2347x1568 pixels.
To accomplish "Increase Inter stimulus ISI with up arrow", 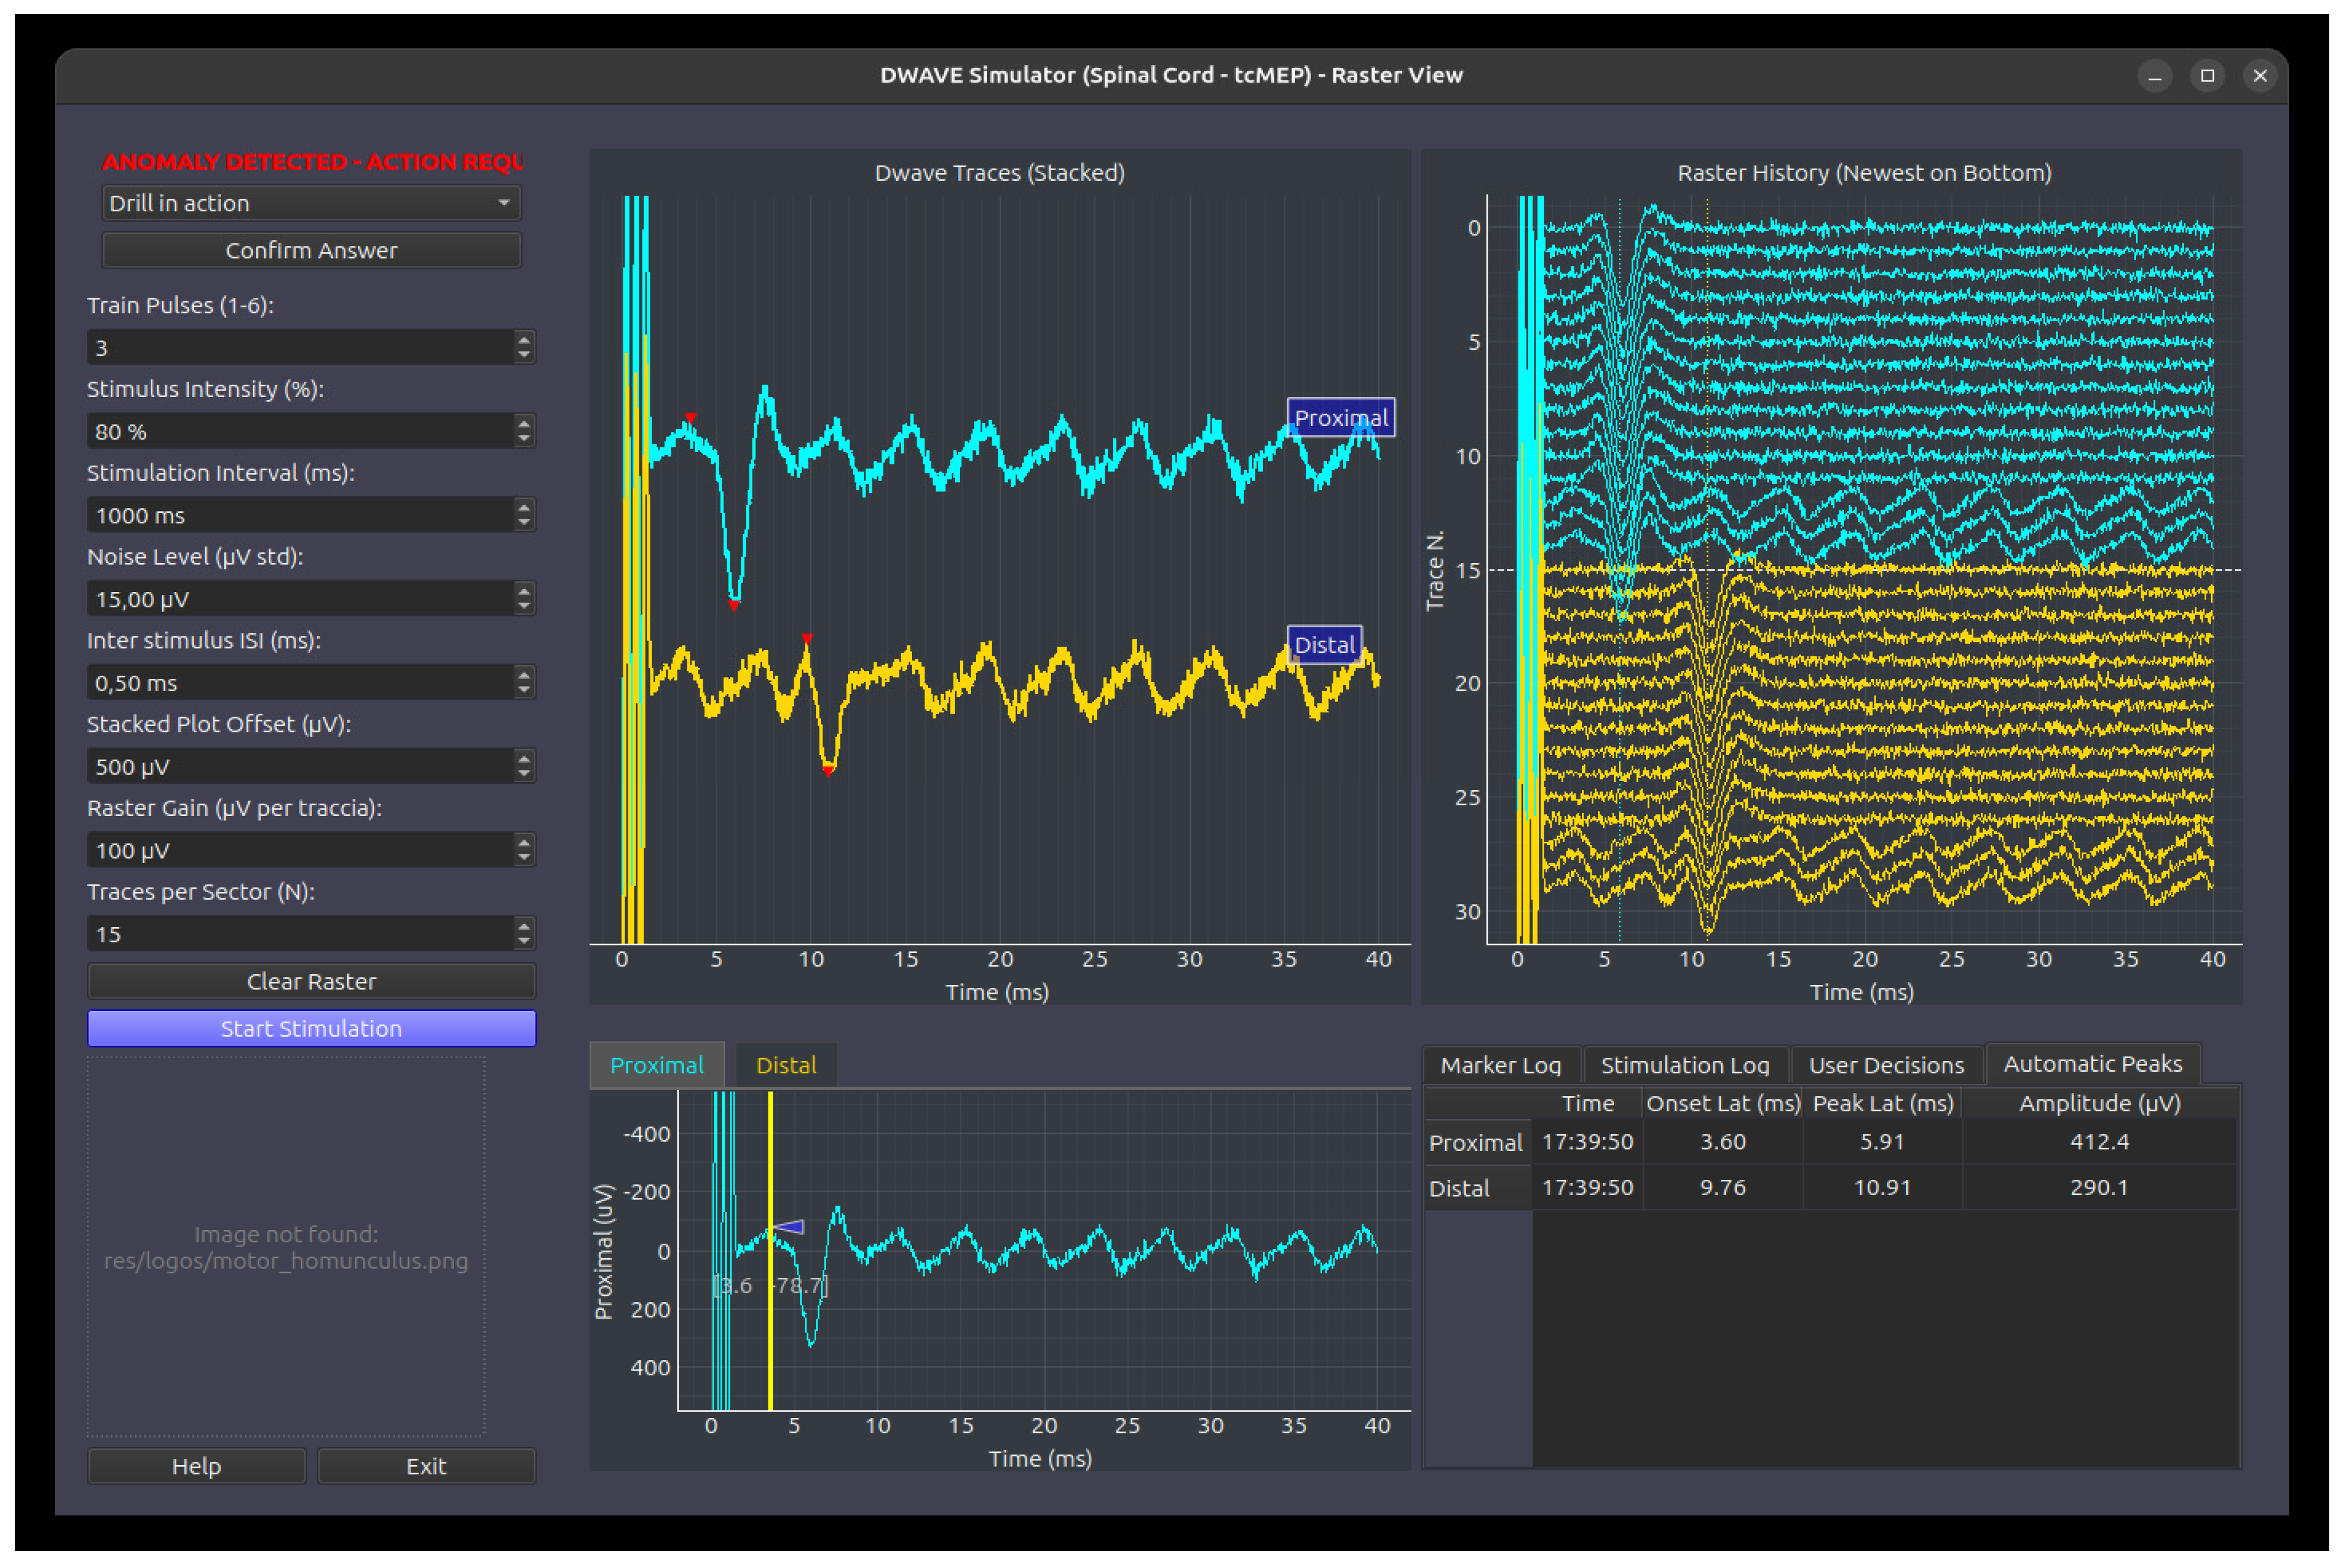I will [x=524, y=675].
